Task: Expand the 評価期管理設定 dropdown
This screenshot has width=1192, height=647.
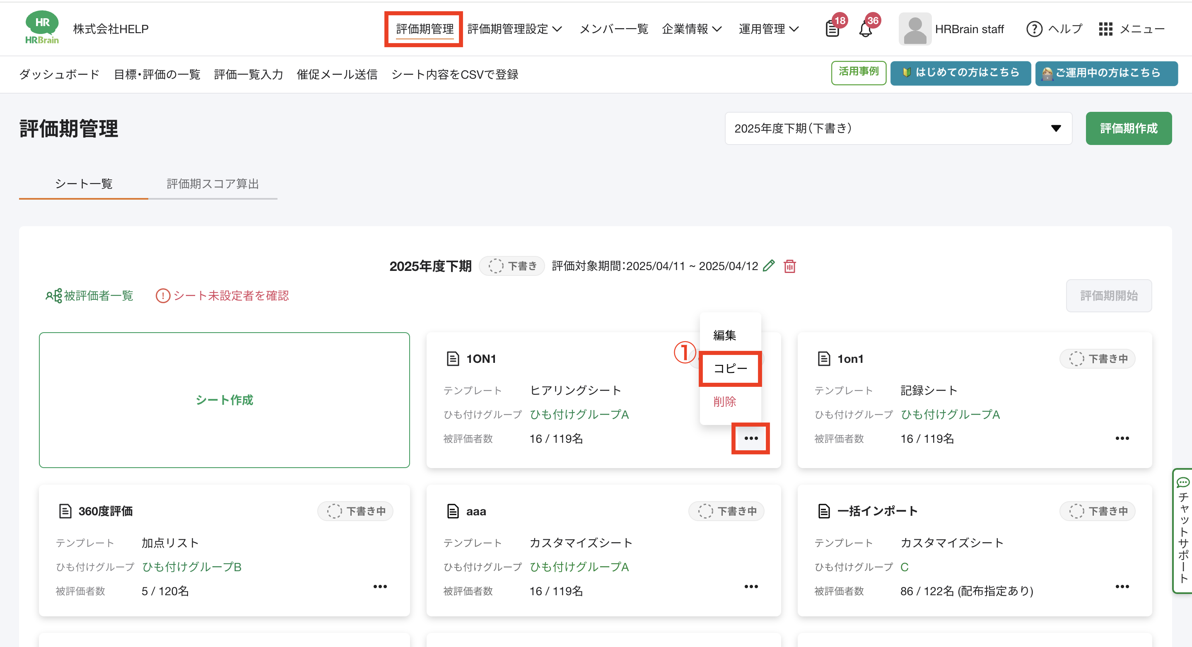Action: click(x=514, y=29)
